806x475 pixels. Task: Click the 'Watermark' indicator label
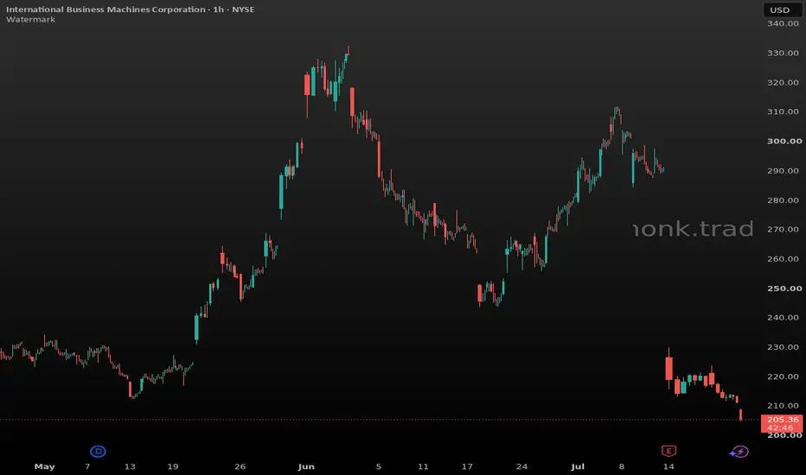click(x=31, y=20)
